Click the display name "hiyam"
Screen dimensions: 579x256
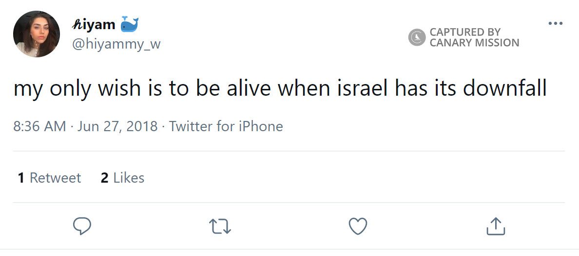pos(94,24)
